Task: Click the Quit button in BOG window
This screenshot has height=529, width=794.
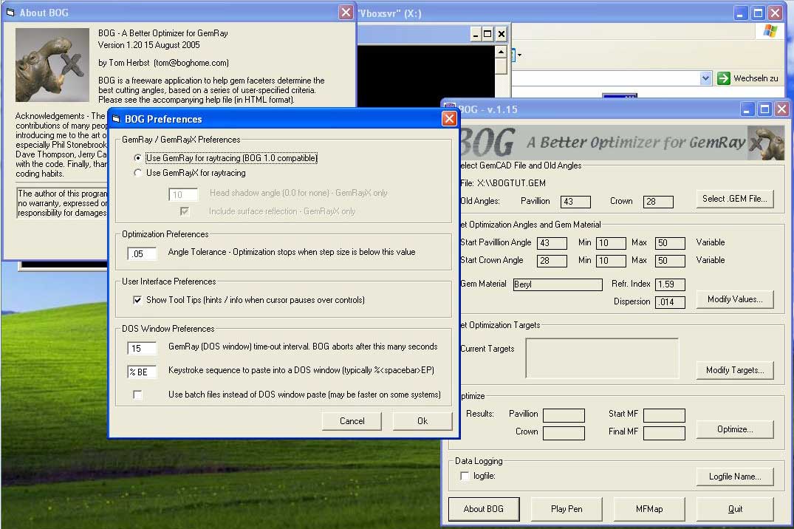Action: click(x=735, y=509)
